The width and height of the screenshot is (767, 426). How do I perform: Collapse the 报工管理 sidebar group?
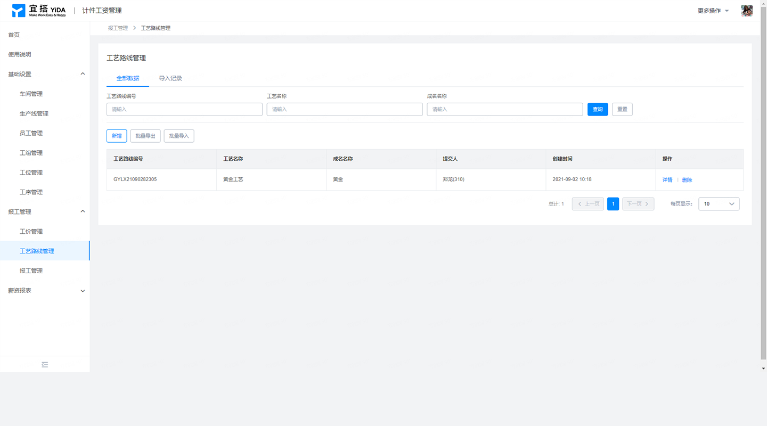click(83, 211)
